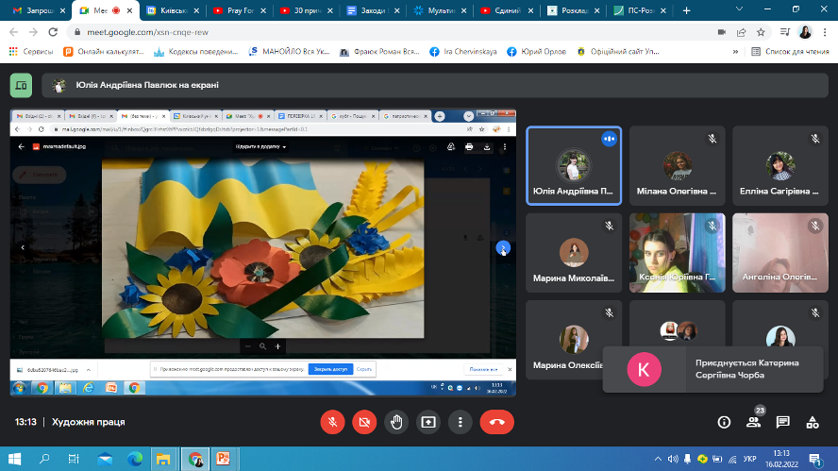Switch to the Київськ calendar tab
Screen dimensions: 838x471
[172, 10]
